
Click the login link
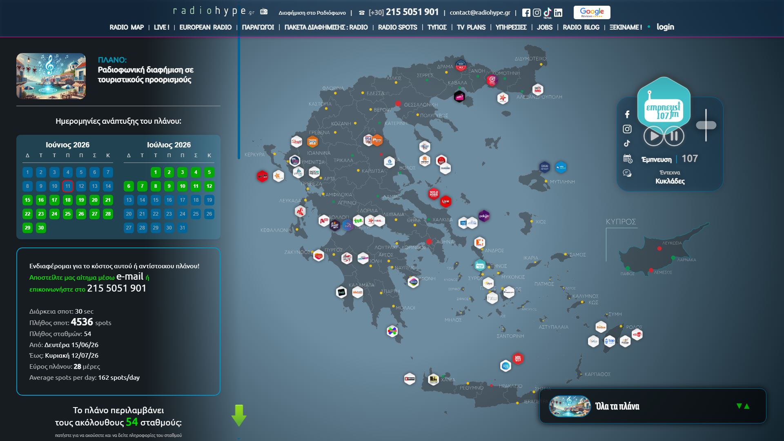pyautogui.click(x=665, y=27)
